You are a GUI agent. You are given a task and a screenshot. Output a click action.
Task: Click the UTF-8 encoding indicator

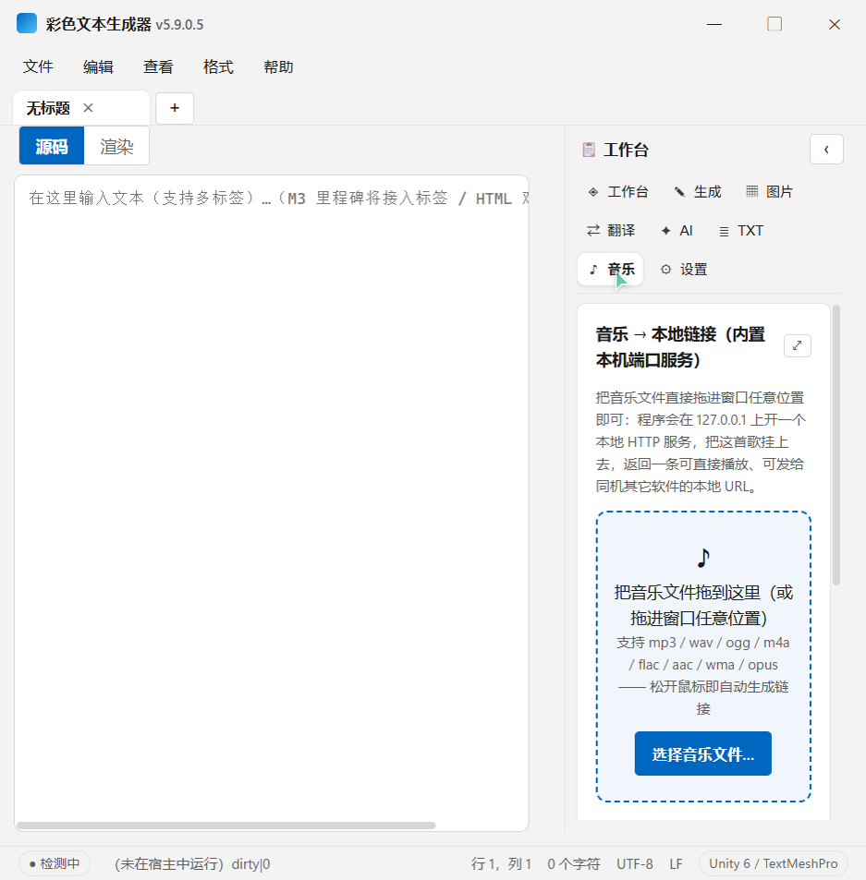(635, 863)
